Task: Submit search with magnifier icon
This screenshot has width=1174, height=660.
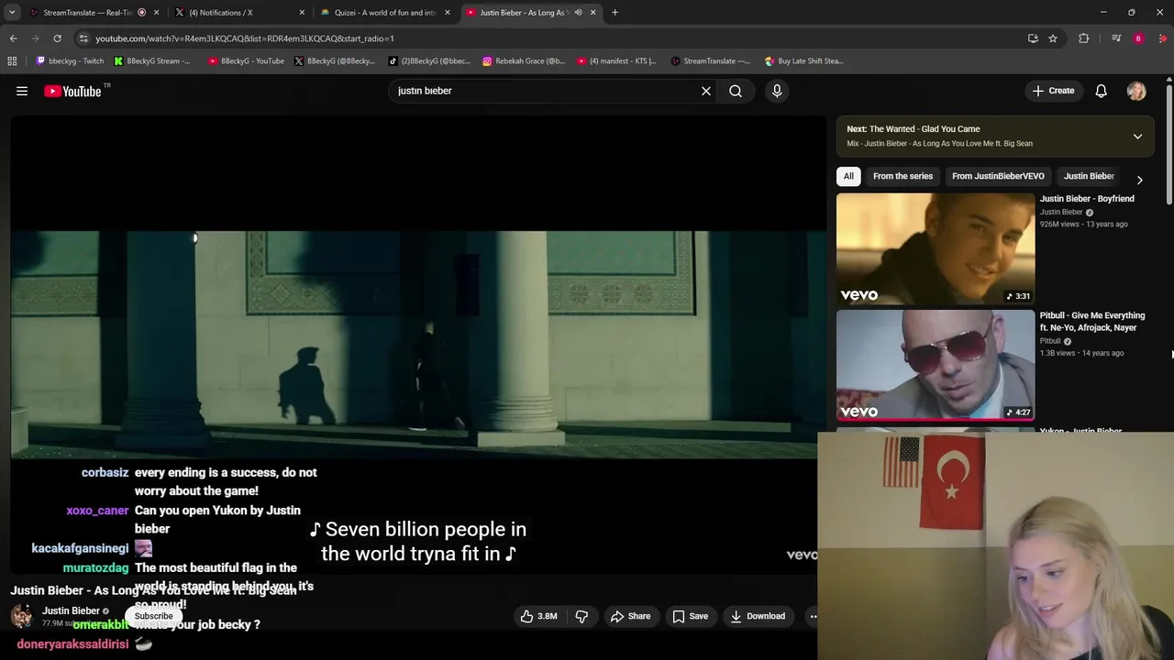Action: [x=736, y=91]
